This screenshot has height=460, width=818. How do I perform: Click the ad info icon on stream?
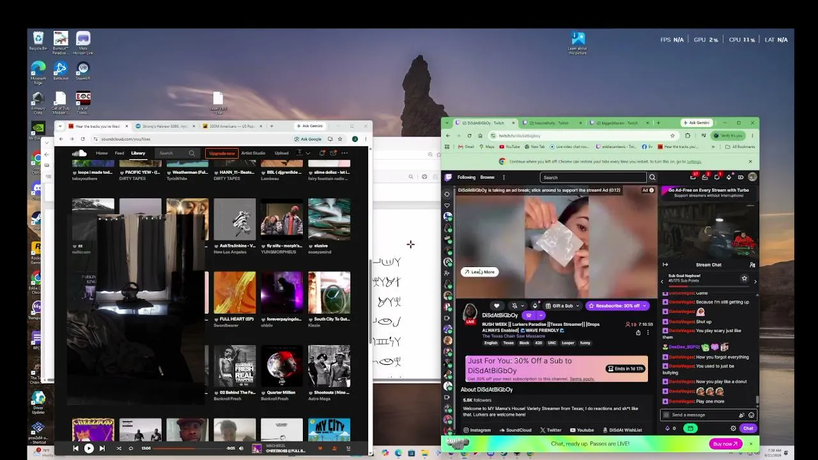click(x=651, y=190)
